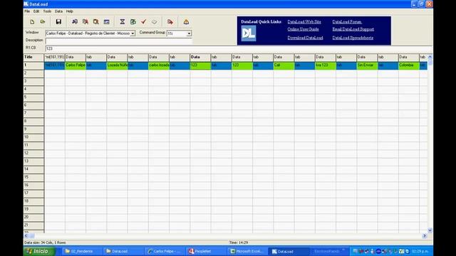Select the 'Sin Enviar' cell in row 1

367,65
